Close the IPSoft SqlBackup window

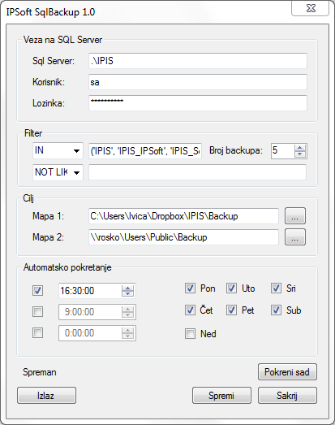coord(311,8)
